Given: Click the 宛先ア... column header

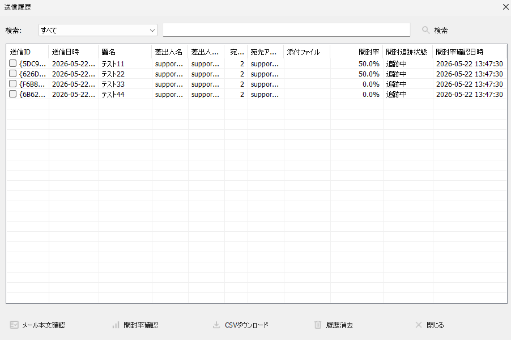Looking at the screenshot, I should 265,52.
